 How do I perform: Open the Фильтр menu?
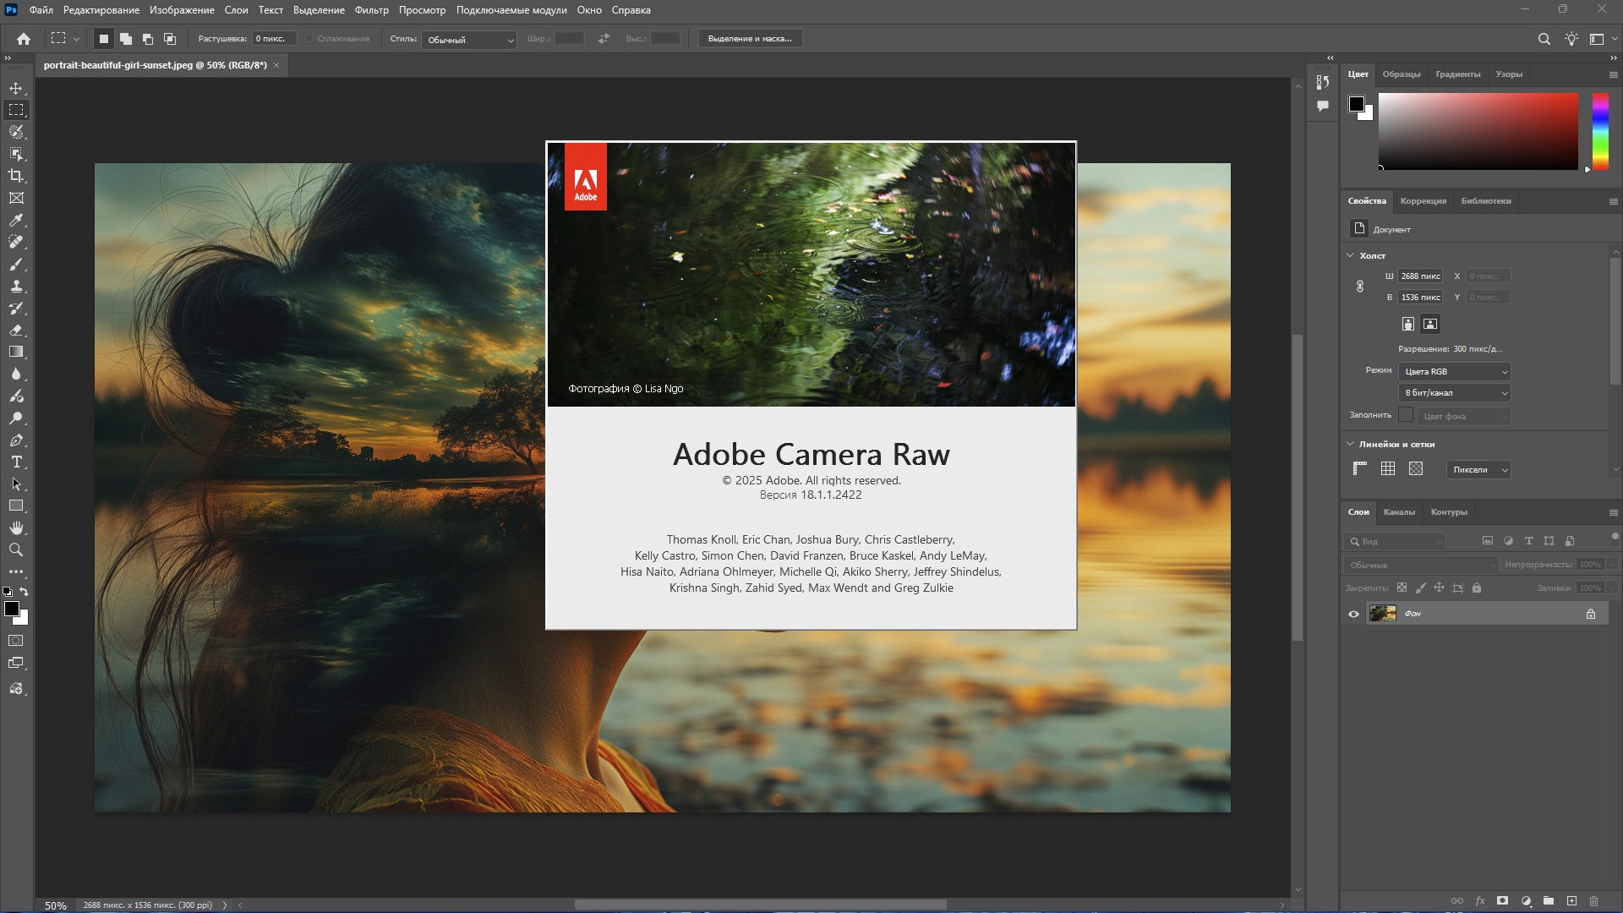pyautogui.click(x=371, y=10)
